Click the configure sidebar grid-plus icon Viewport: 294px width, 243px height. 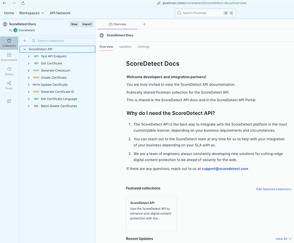click(x=9, y=101)
